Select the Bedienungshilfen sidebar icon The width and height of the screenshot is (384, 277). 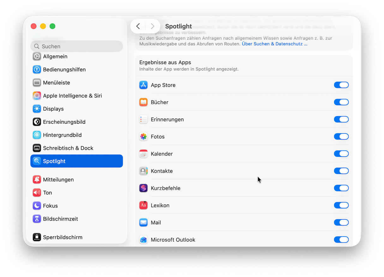pos(37,69)
